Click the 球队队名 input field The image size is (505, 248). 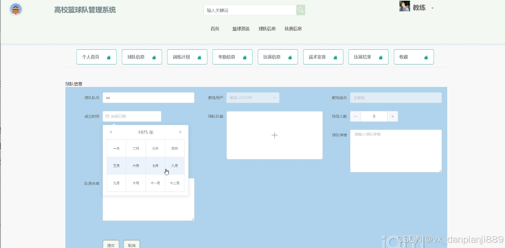coord(148,97)
